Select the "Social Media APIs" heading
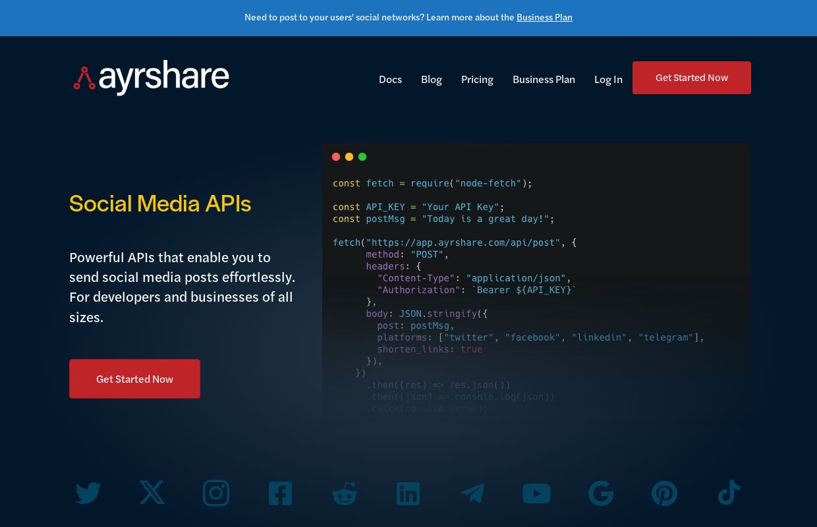 (160, 204)
